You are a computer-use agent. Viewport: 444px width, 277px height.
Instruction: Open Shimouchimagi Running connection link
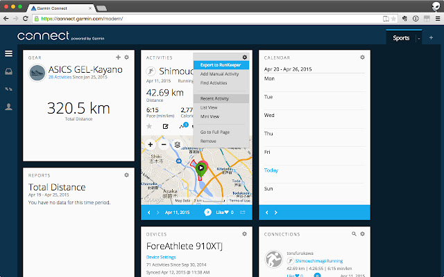click(x=319, y=261)
